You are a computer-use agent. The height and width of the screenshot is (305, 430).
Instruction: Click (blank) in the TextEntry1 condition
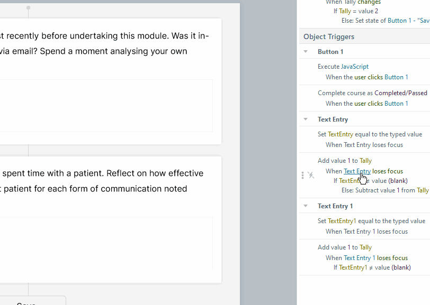400,267
